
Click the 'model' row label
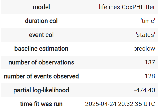pos(41,7)
